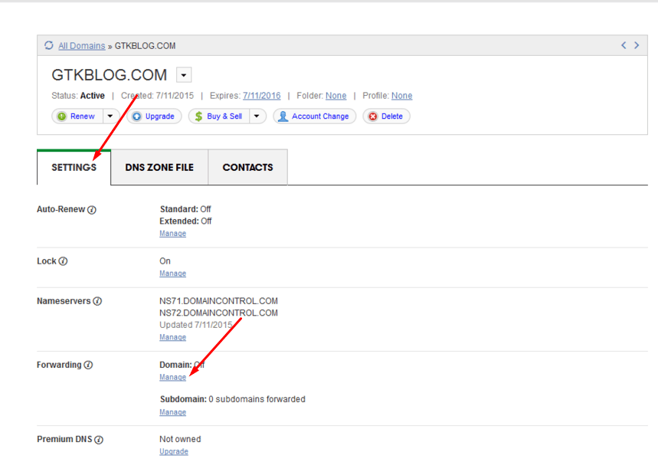This screenshot has height=462, width=658.
Task: Open Manage link under Lock setting
Action: click(172, 274)
